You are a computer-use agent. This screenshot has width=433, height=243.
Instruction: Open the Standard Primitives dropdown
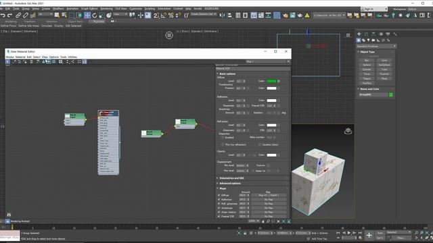[x=376, y=47]
